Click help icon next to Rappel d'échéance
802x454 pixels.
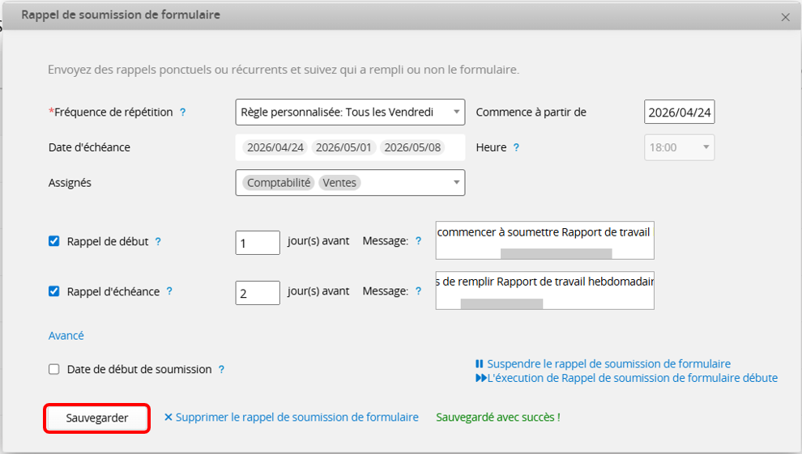tap(169, 291)
